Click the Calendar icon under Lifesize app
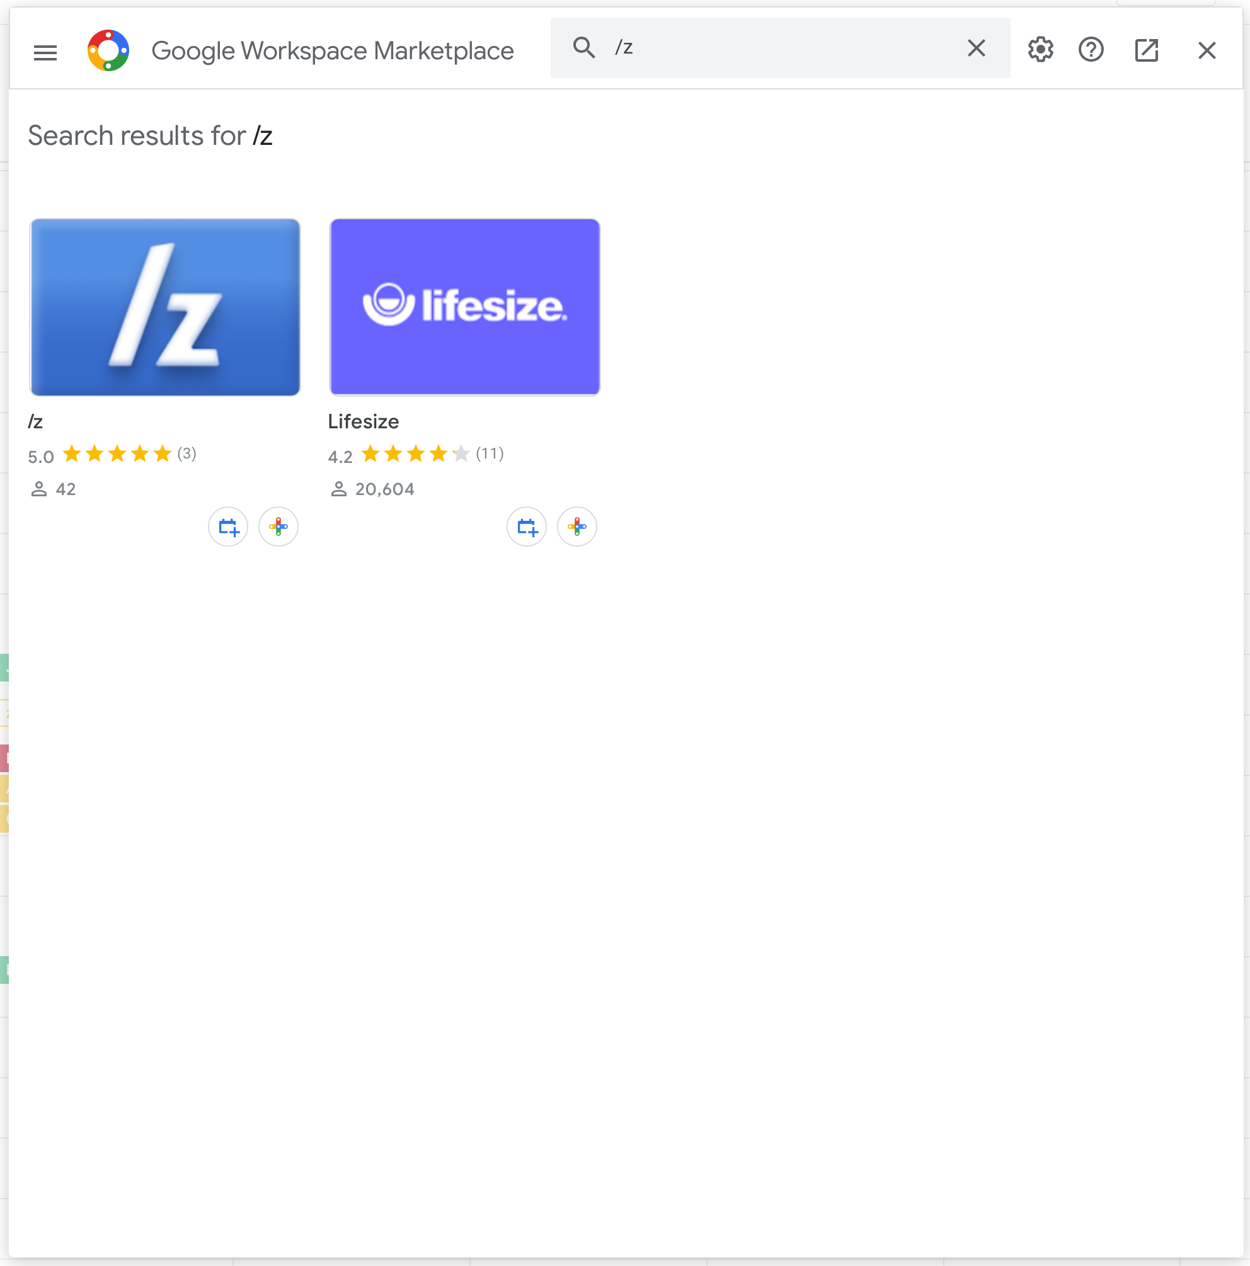 [526, 527]
